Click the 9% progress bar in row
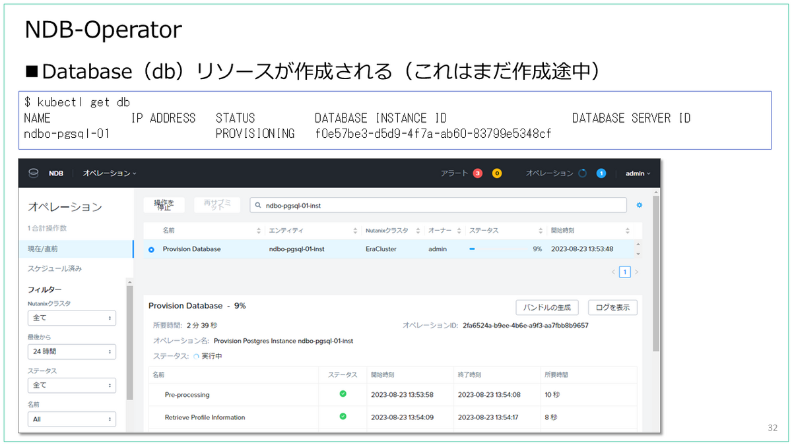 [498, 249]
